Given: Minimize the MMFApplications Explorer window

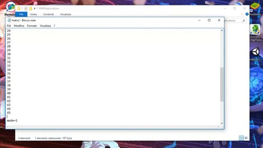Looking at the screenshot, I should tap(225, 8).
